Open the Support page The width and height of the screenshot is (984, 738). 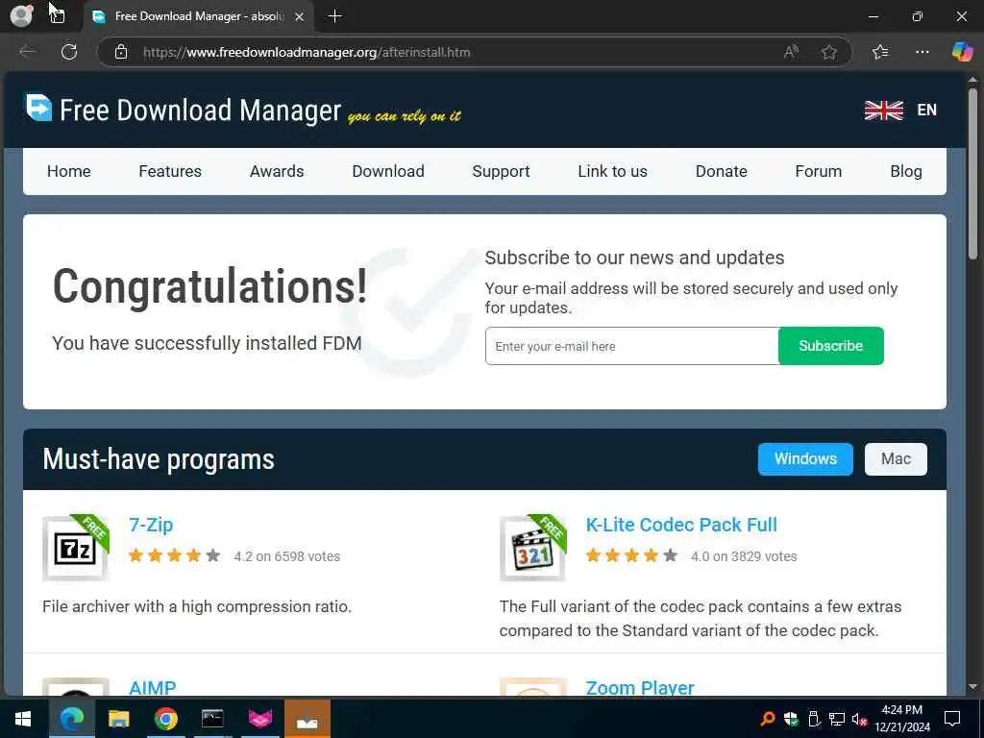point(501,171)
